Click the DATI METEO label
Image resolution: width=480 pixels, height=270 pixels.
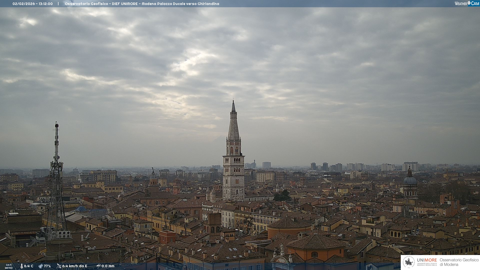(x=9, y=266)
